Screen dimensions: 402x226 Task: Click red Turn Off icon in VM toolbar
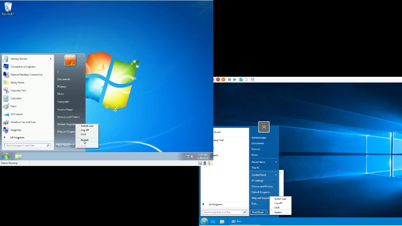click(x=218, y=80)
